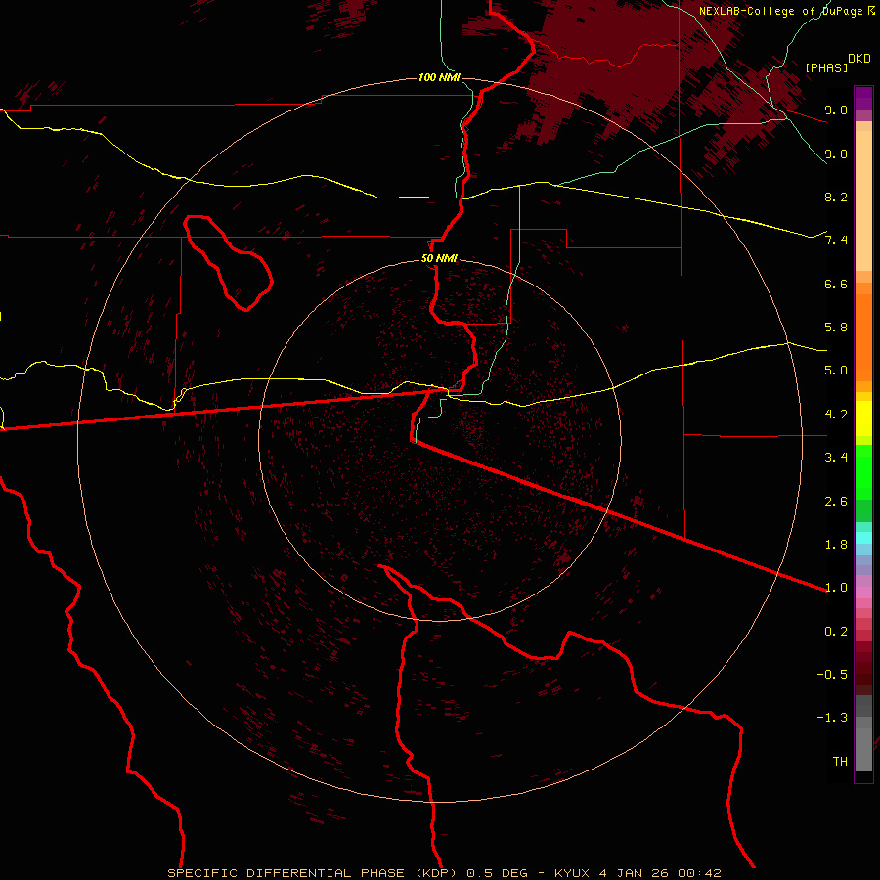880x880 pixels.
Task: Pick the peach segment of the color bar
Action: (863, 200)
